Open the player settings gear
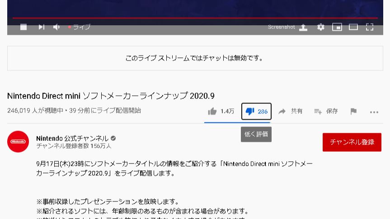 coord(320,27)
